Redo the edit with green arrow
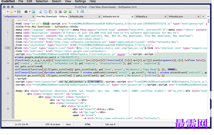The height and width of the screenshot is (135, 214). point(70,12)
